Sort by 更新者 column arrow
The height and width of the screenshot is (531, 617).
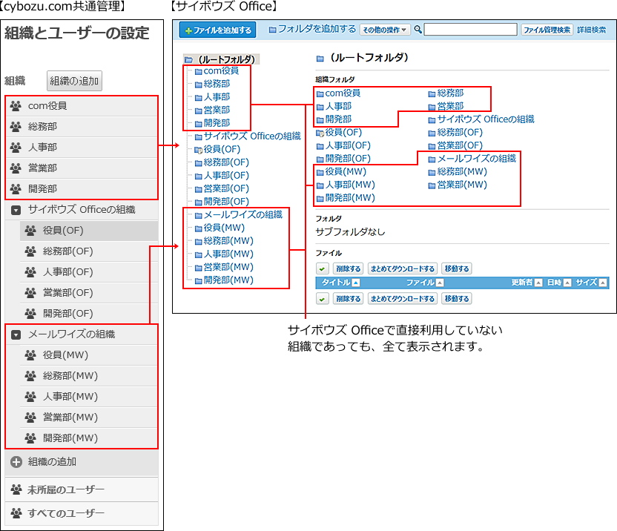(x=538, y=283)
